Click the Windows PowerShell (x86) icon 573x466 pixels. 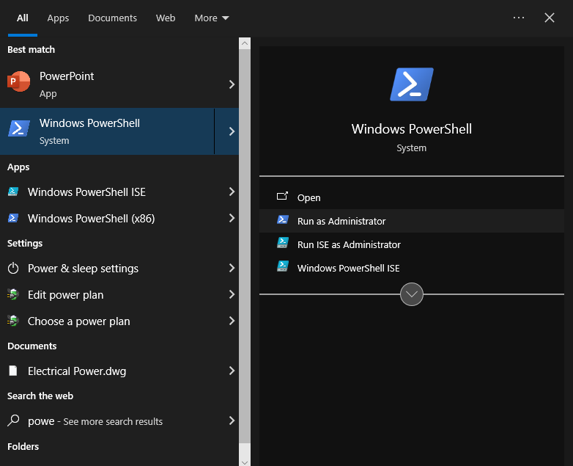coord(13,218)
